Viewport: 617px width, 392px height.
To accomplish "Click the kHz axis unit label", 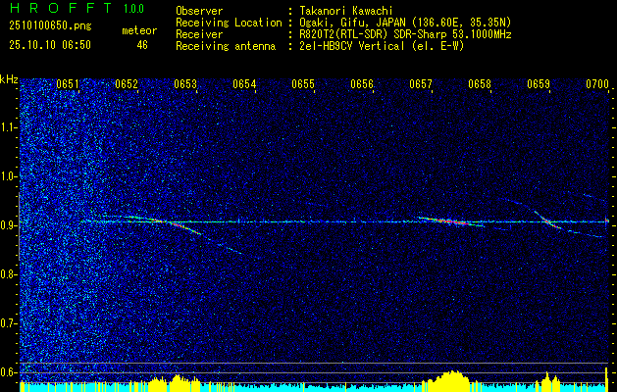I will coord(9,79).
